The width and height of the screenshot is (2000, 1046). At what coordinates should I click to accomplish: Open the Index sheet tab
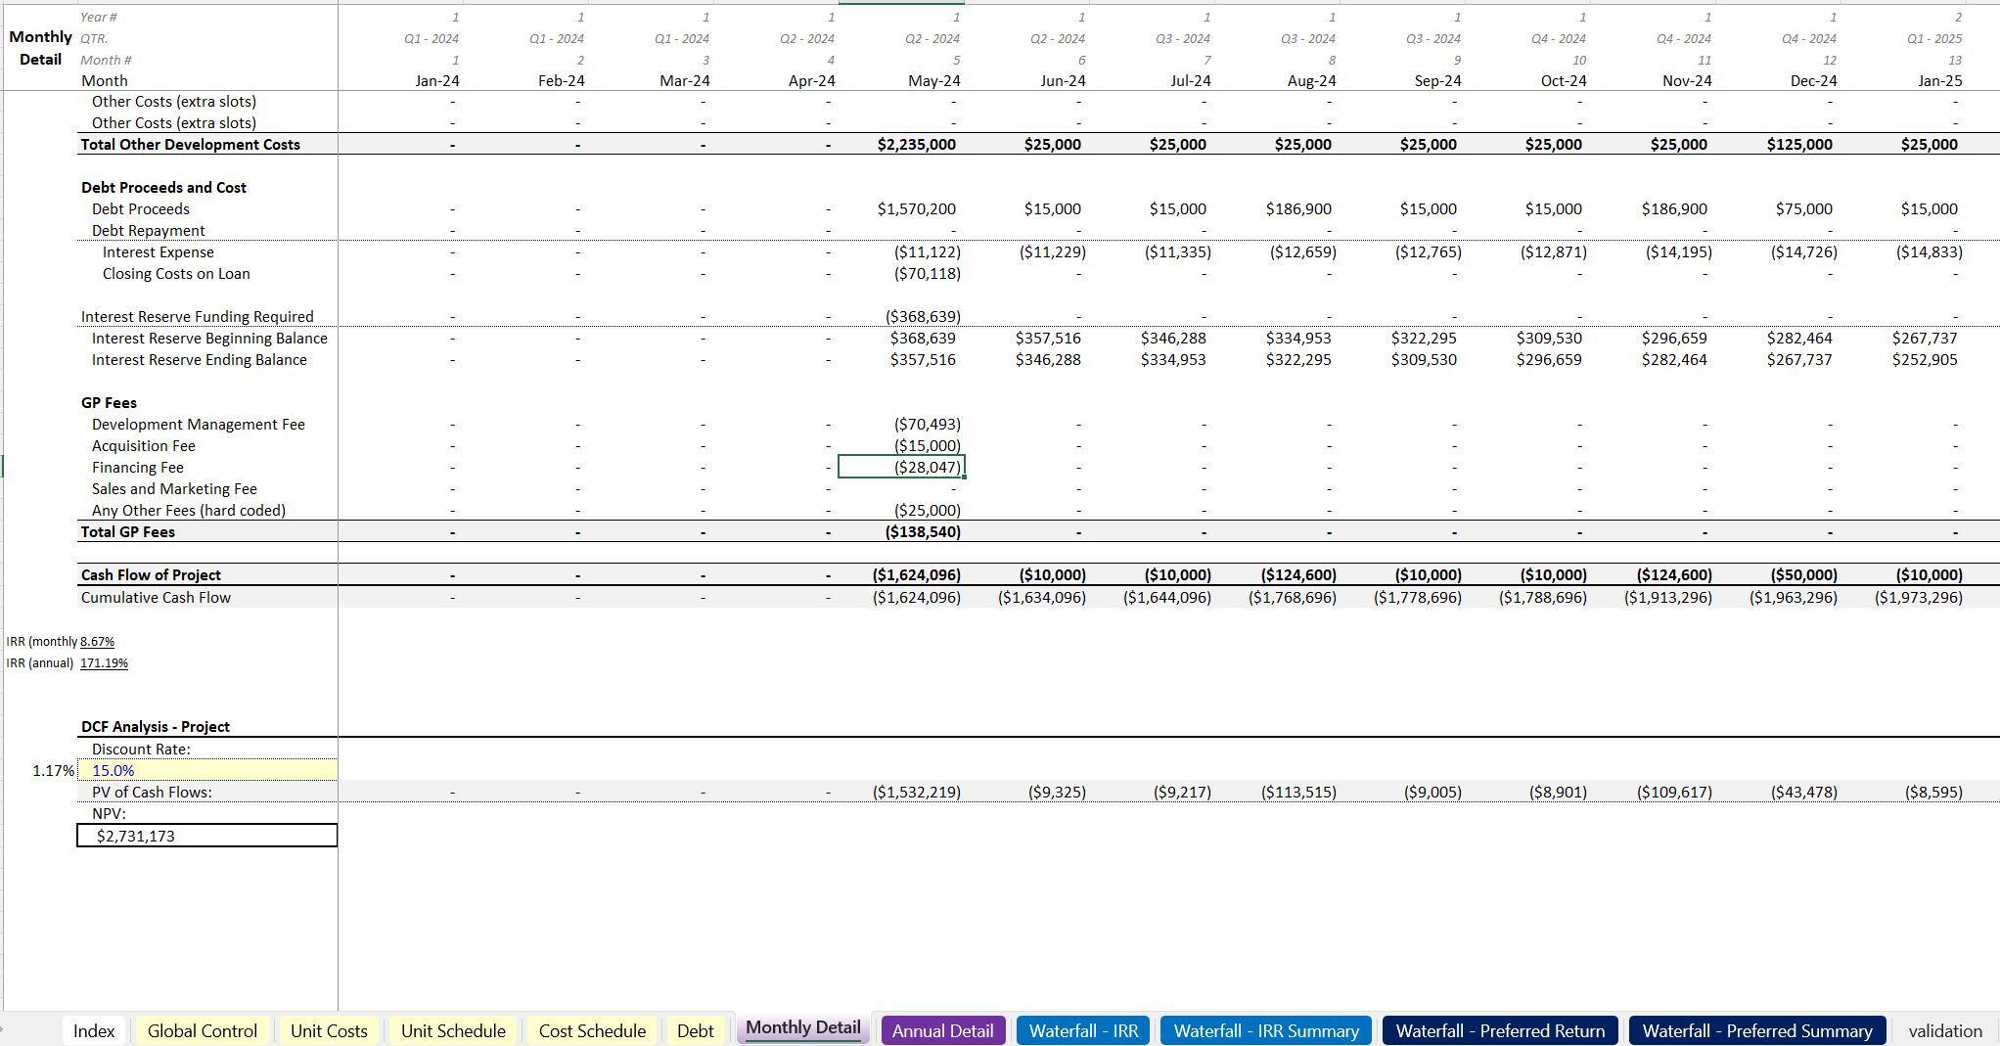coord(94,1030)
